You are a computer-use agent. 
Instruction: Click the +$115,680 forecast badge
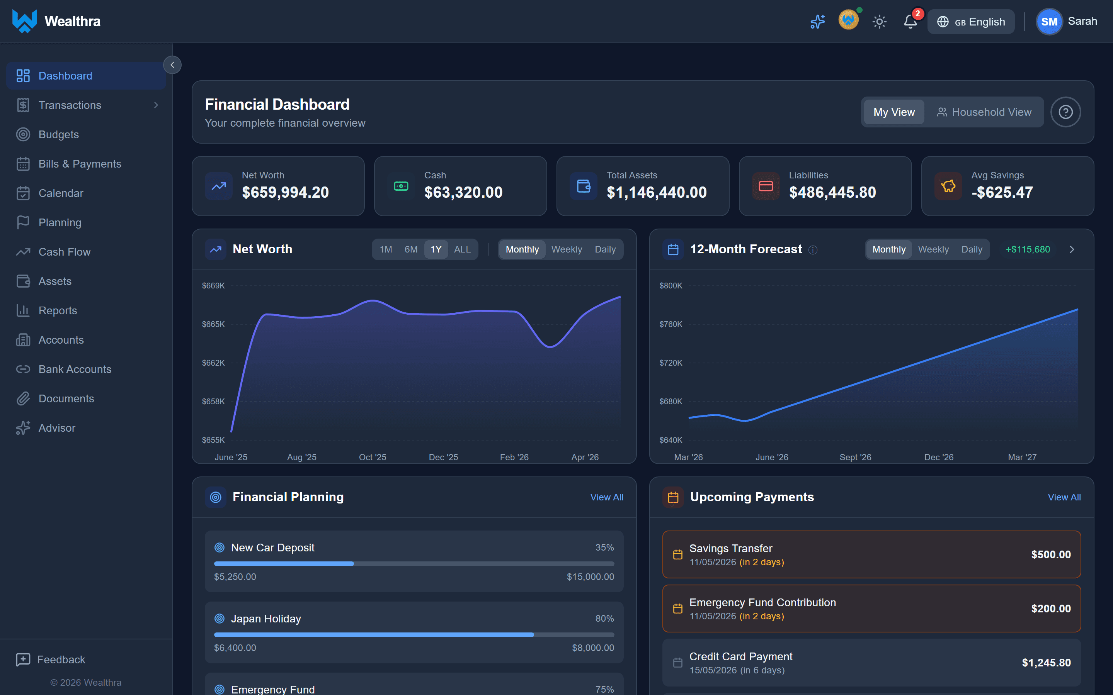pos(1028,249)
